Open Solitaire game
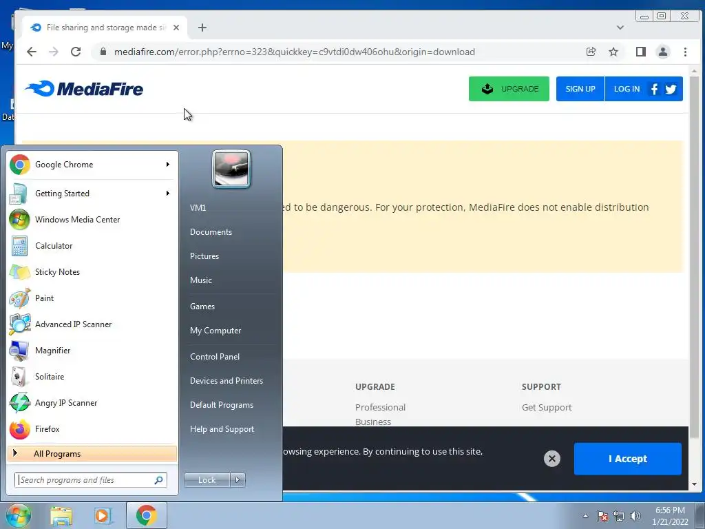 (x=92, y=376)
